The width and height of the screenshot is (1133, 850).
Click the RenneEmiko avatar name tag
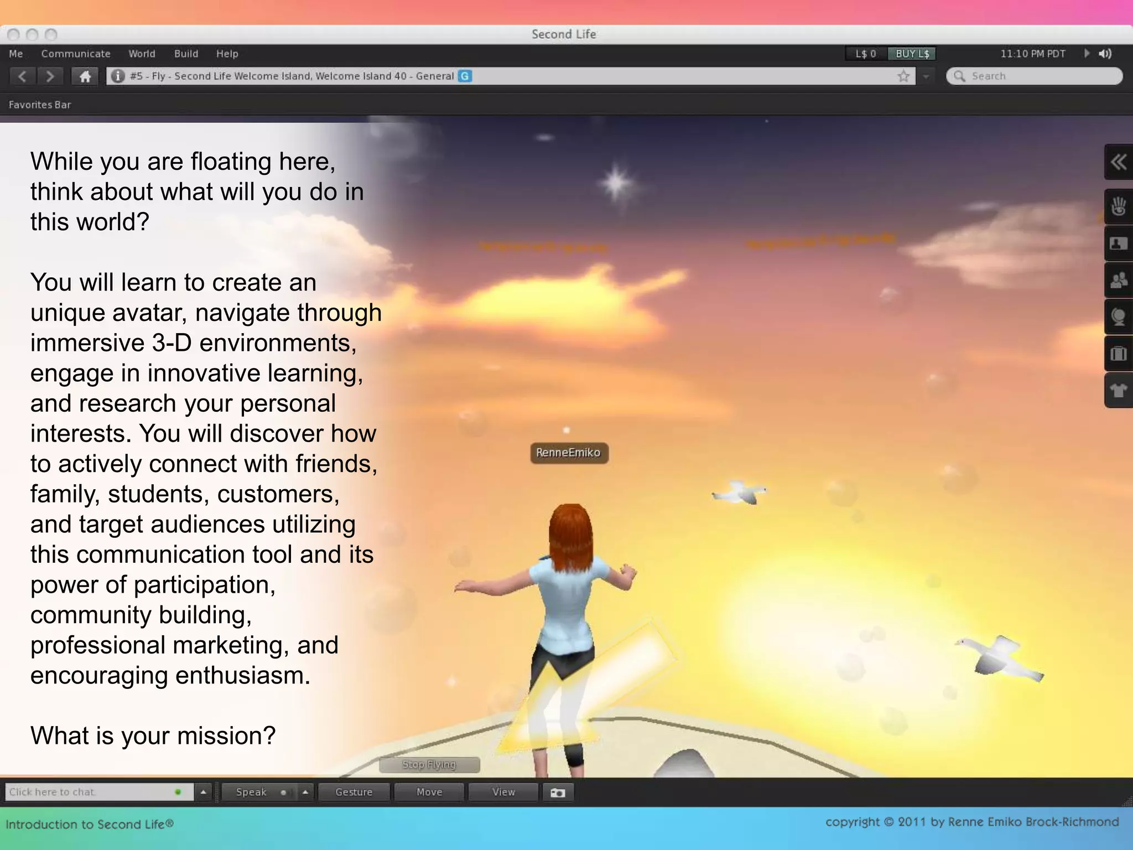coord(569,453)
